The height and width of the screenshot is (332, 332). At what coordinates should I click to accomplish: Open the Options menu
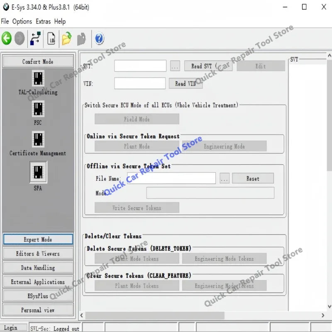tap(22, 22)
